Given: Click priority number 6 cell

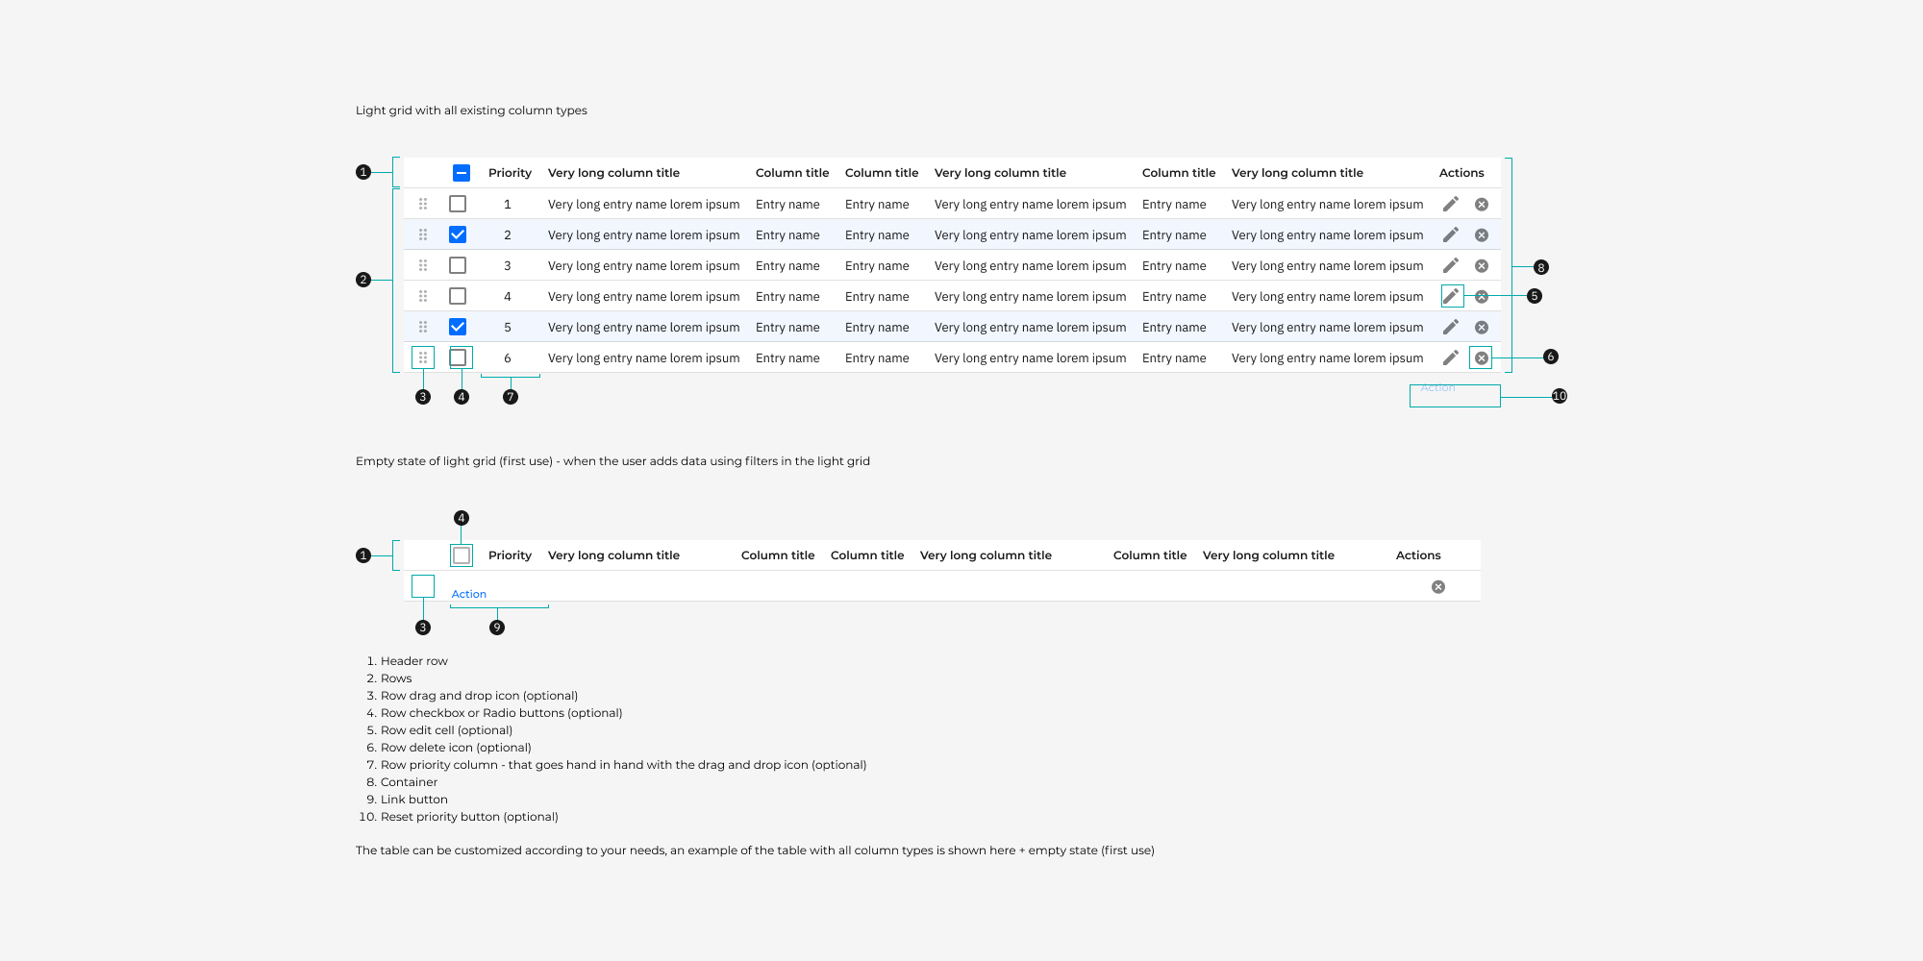Looking at the screenshot, I should (x=508, y=358).
